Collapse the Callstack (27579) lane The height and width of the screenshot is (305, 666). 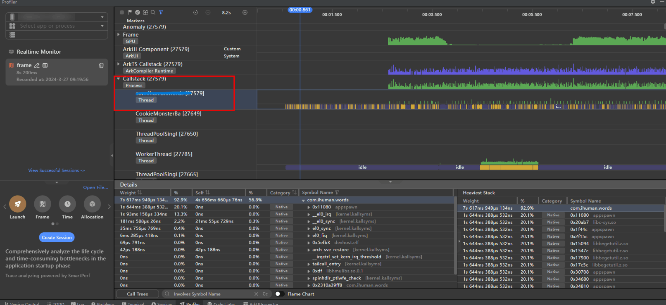coord(119,78)
